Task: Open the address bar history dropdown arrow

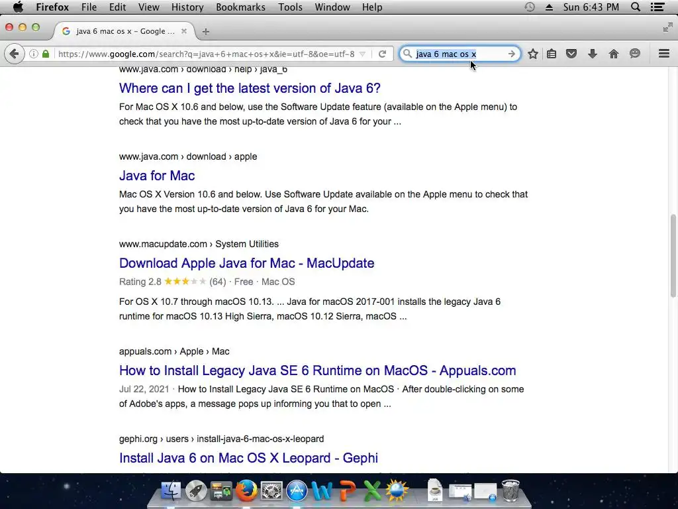Action: 362,54
